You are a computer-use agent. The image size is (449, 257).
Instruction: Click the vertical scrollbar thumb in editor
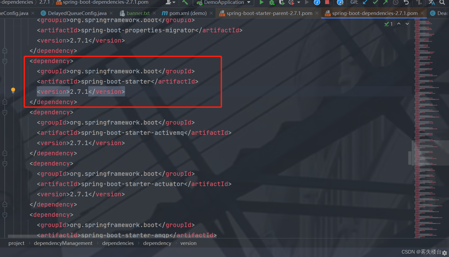[x=410, y=158]
